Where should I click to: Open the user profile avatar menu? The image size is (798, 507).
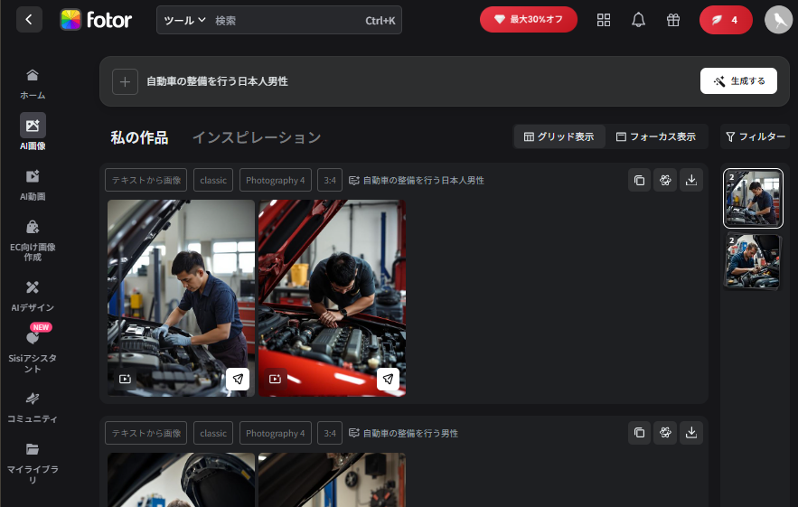778,20
